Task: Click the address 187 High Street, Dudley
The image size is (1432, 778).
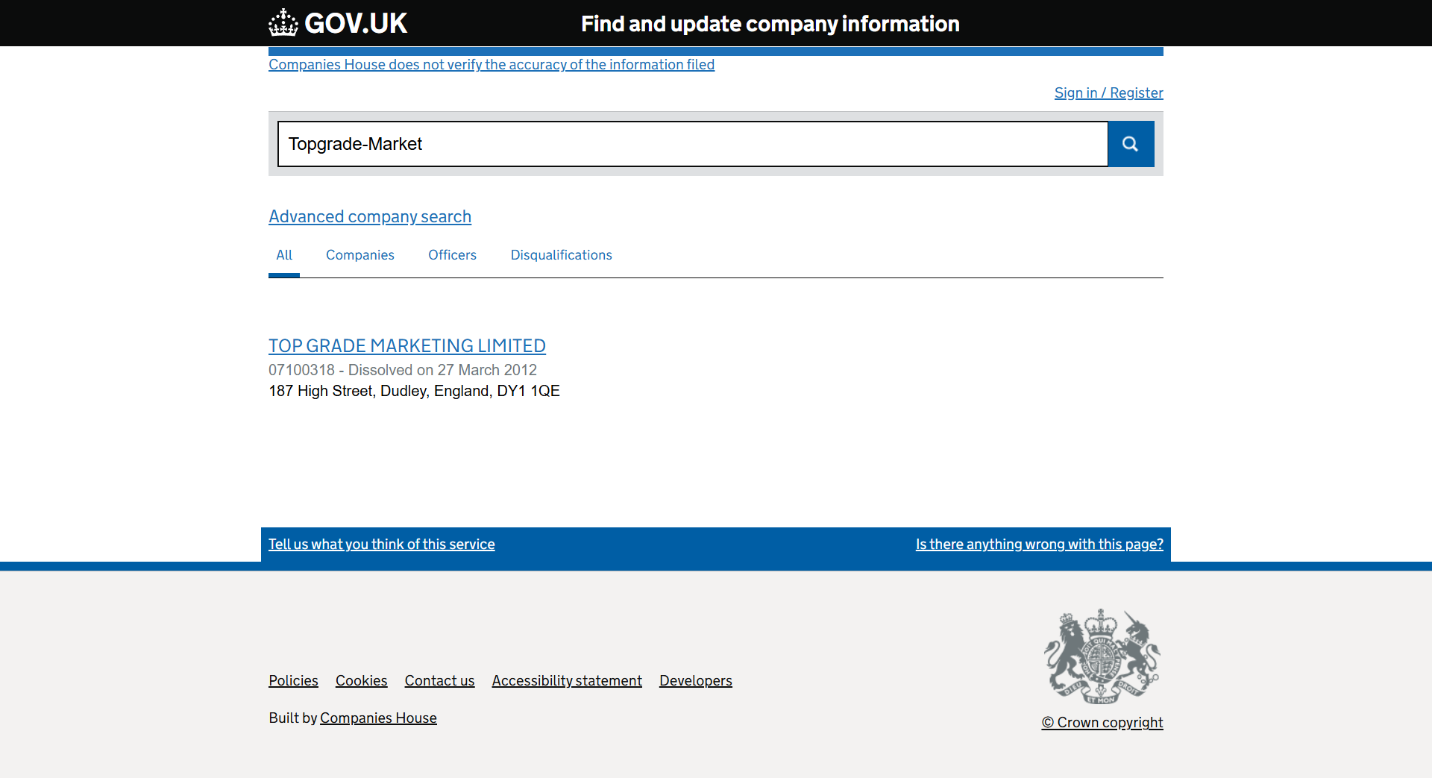Action: coord(414,391)
